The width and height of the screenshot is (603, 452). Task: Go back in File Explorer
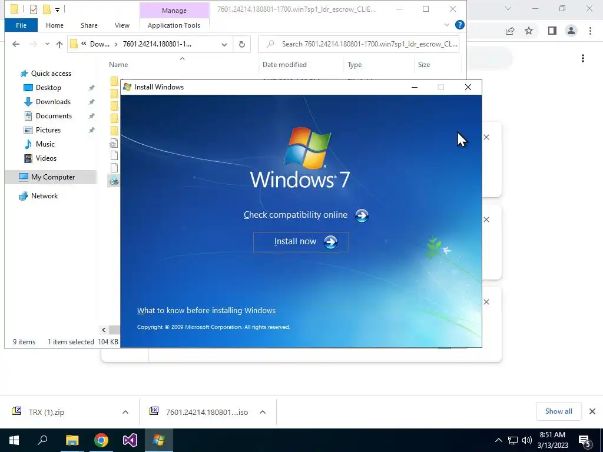coord(16,44)
